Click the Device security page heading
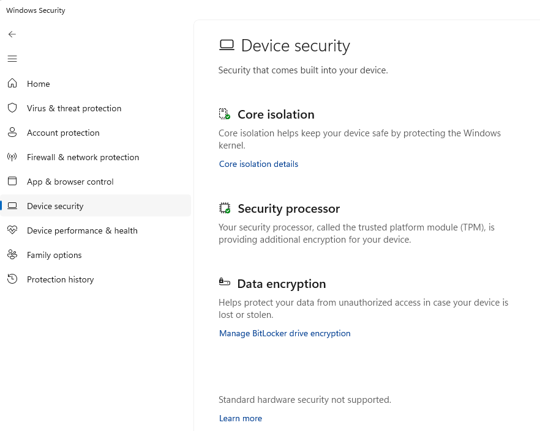540x431 pixels. 295,46
